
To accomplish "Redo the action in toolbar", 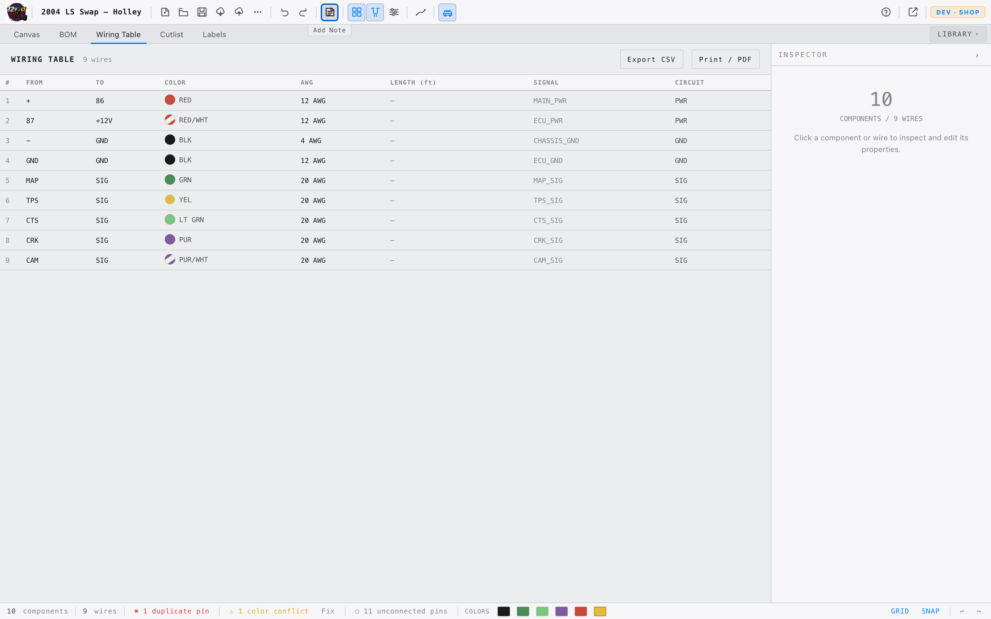I will click(303, 12).
